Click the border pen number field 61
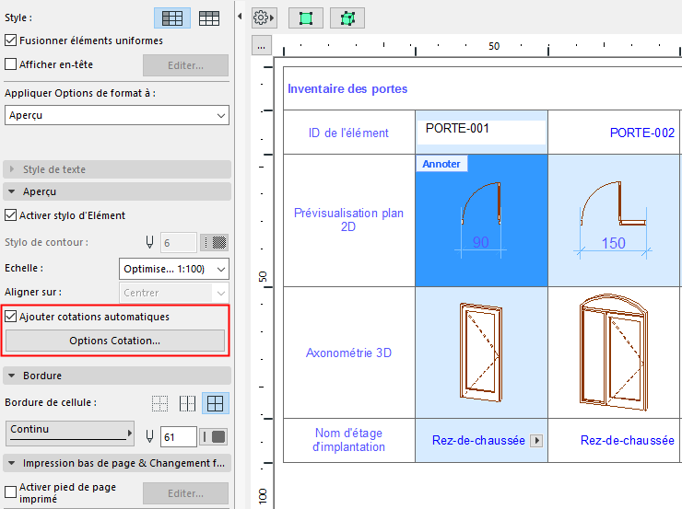 [x=178, y=436]
